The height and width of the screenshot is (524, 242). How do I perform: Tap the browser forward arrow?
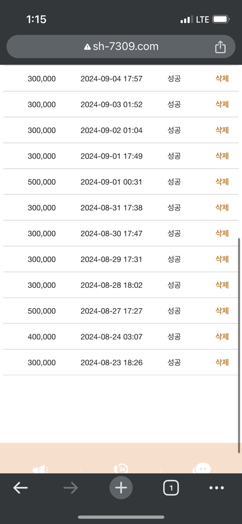[x=70, y=488]
